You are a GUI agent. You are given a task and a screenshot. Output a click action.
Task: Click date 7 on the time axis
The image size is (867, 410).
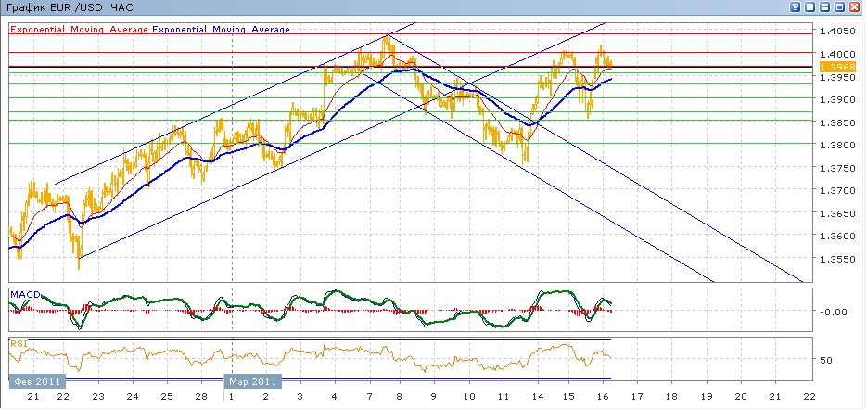(x=366, y=397)
